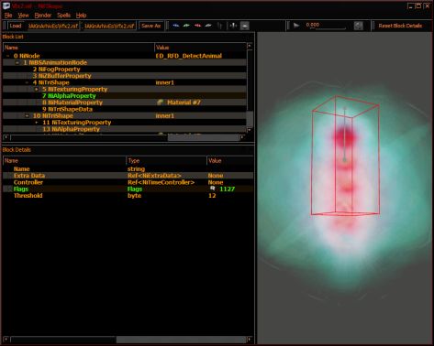Viewport: 434px width, 346px height.
Task: Toggle the animation loop button
Action: pyautogui.click(x=359, y=26)
